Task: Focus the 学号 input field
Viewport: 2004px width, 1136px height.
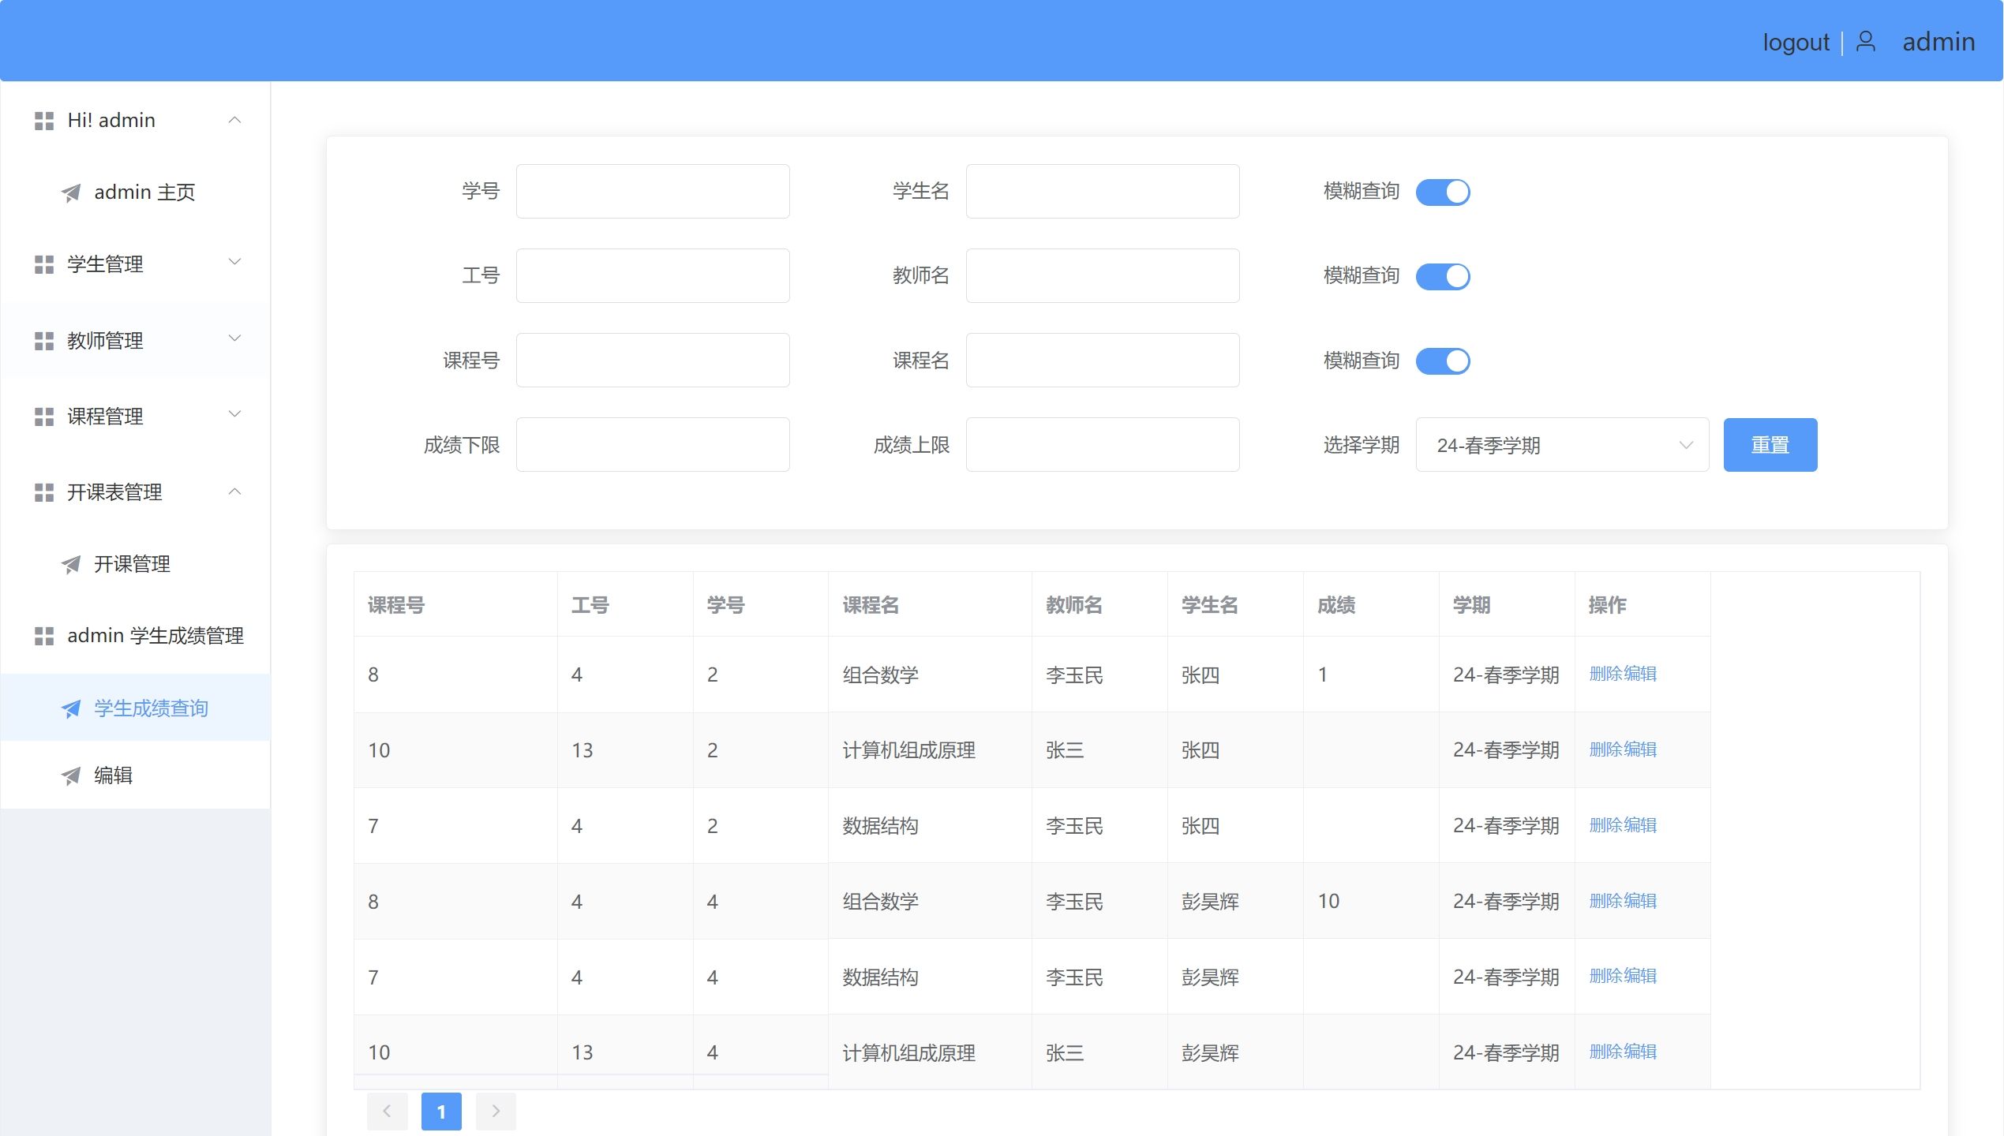Action: click(653, 191)
